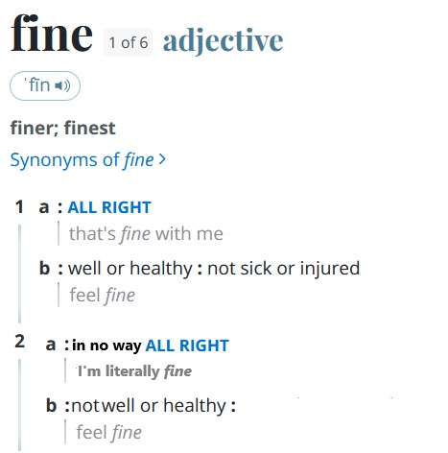Click the 'adjective' part of speech label
The width and height of the screenshot is (448, 453).
tap(223, 41)
